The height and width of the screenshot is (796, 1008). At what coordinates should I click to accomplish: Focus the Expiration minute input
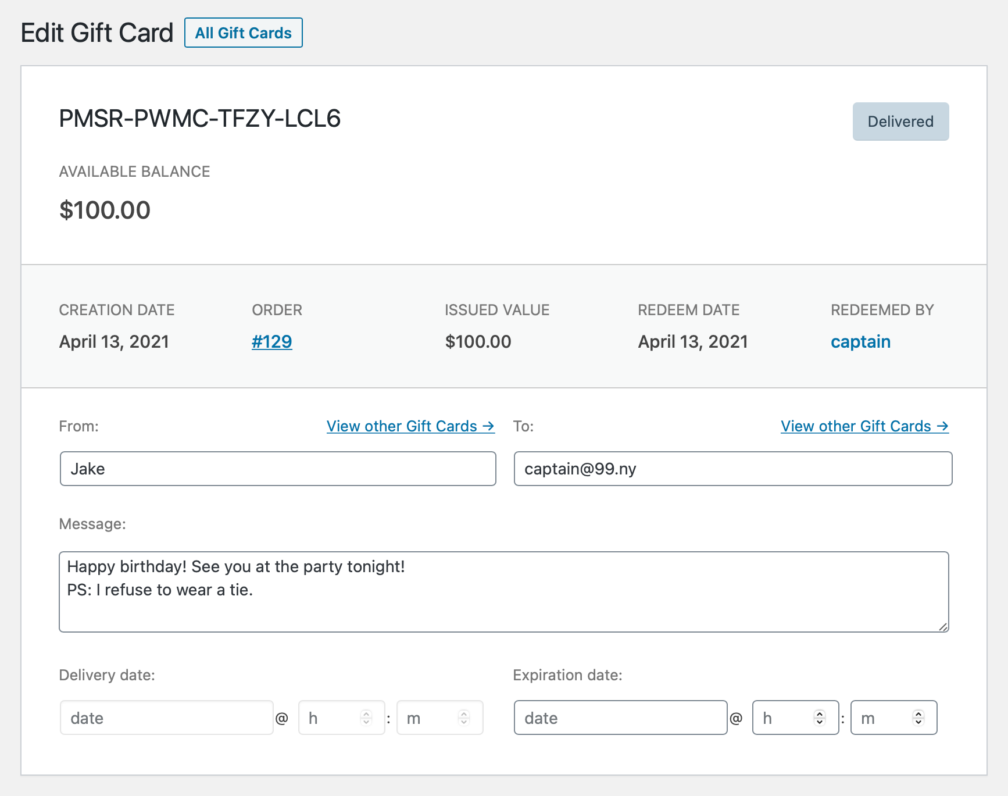(881, 718)
